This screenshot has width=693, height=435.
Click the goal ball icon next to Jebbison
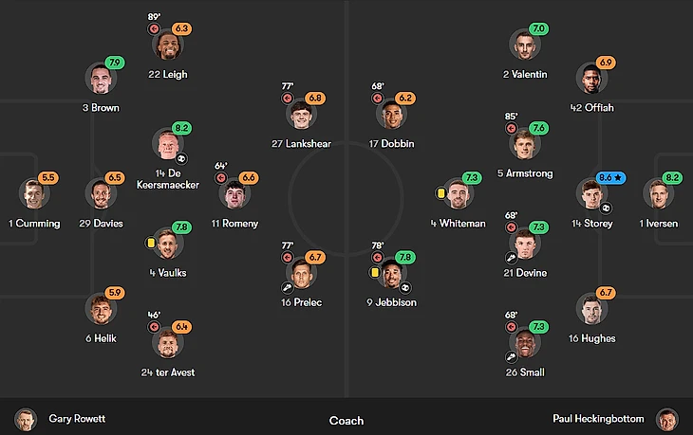click(x=405, y=287)
